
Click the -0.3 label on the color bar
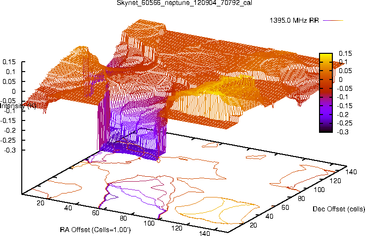(343, 132)
